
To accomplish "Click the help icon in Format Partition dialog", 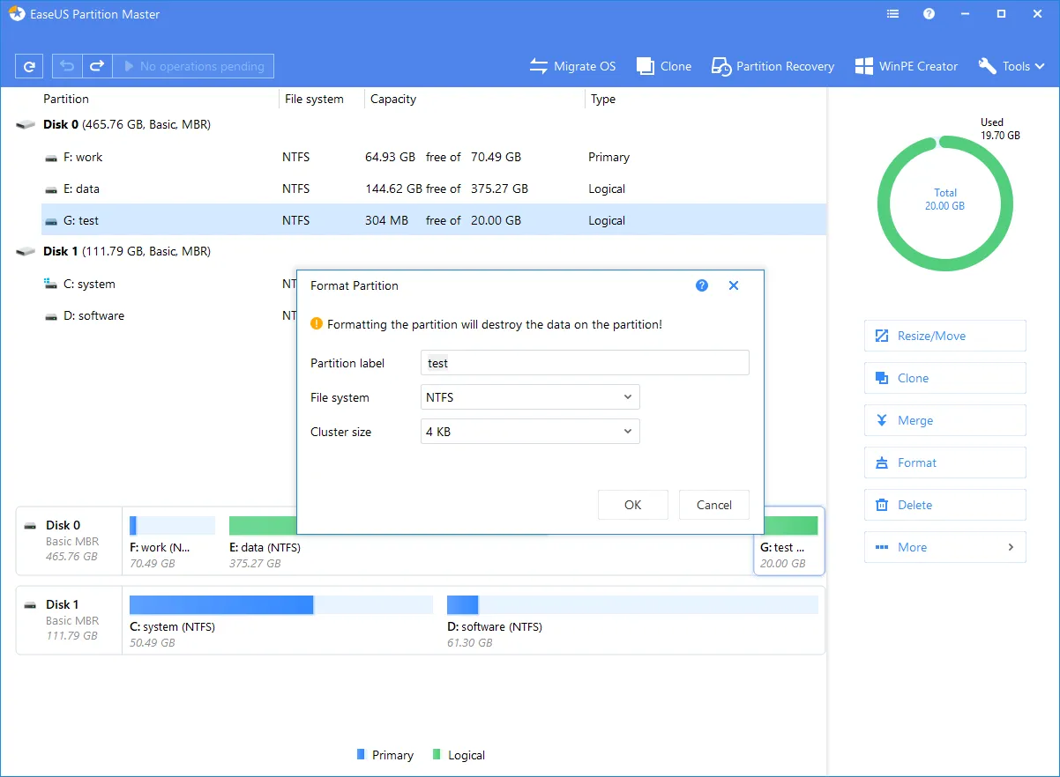I will point(702,285).
